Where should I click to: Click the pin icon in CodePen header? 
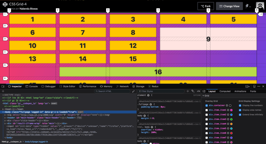pos(247,6)
